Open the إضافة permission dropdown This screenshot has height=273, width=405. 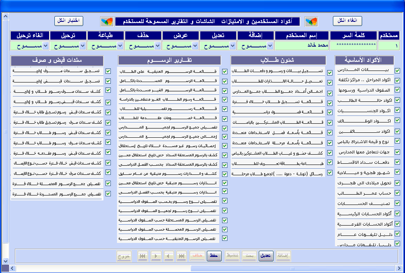[x=270, y=45]
